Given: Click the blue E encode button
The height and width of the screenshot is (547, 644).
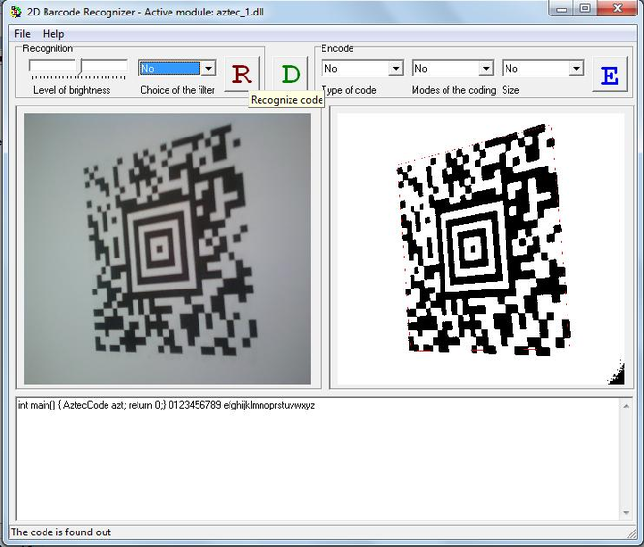Looking at the screenshot, I should 609,75.
